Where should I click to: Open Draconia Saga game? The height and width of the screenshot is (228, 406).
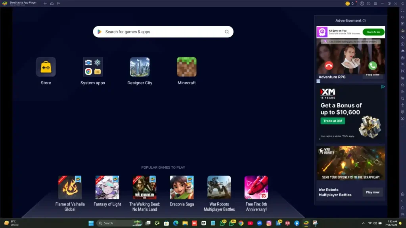182,187
